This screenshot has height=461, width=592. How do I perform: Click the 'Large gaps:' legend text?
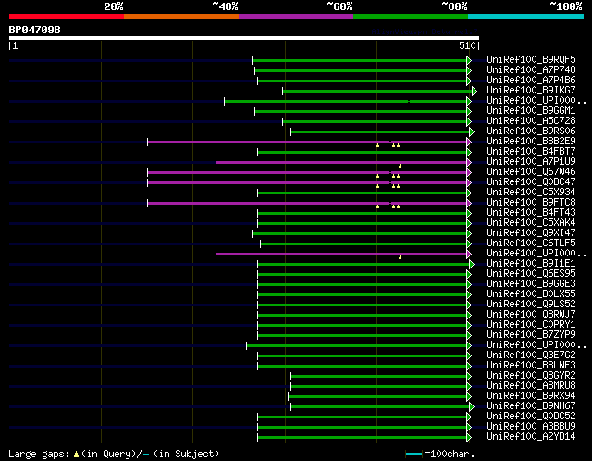pos(39,454)
